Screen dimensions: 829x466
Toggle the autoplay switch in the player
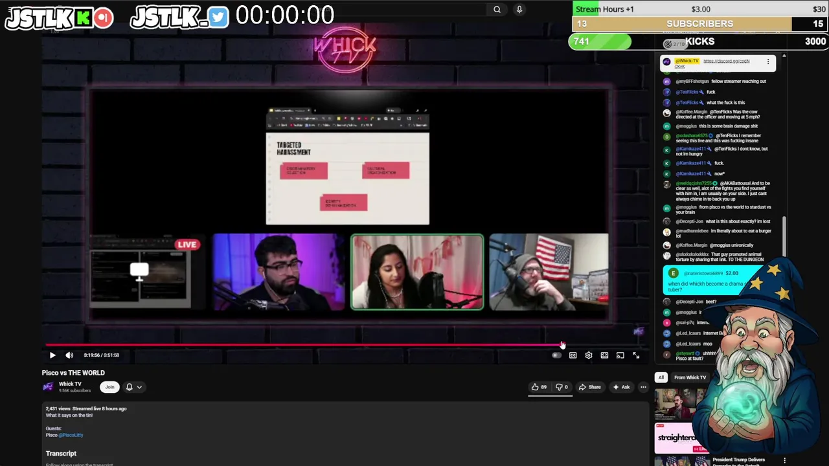pyautogui.click(x=556, y=355)
